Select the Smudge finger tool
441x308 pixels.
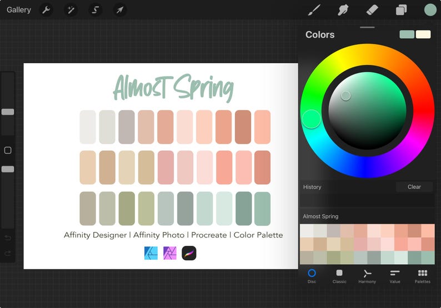coord(343,10)
